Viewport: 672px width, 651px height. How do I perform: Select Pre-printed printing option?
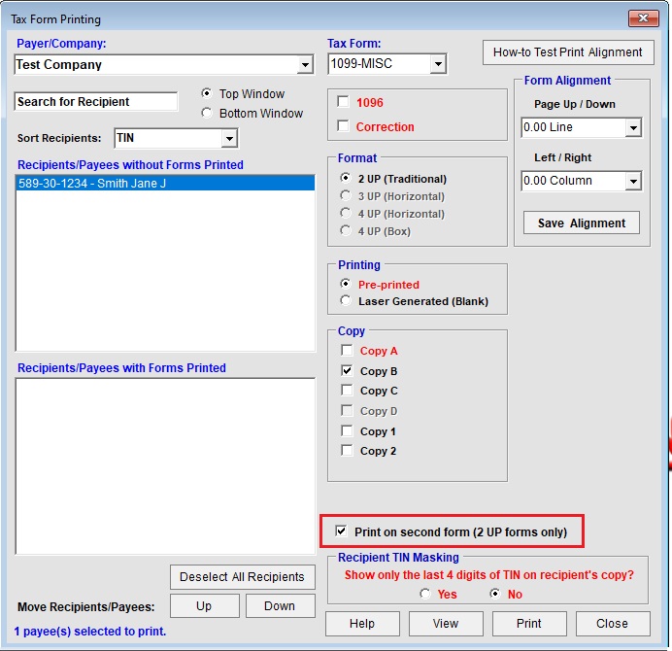346,284
